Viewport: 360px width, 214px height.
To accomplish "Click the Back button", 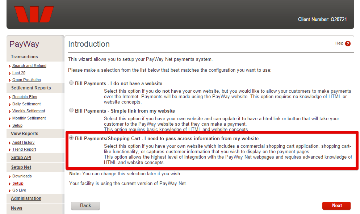I will (85, 206).
